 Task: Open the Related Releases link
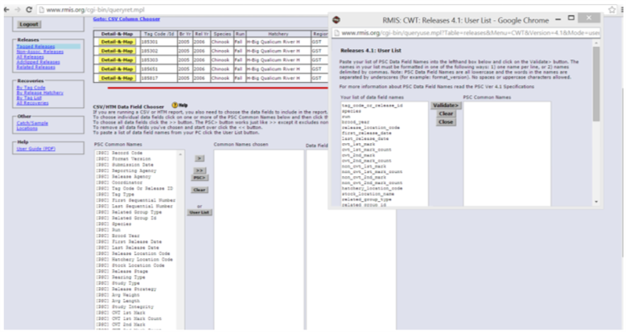36,67
